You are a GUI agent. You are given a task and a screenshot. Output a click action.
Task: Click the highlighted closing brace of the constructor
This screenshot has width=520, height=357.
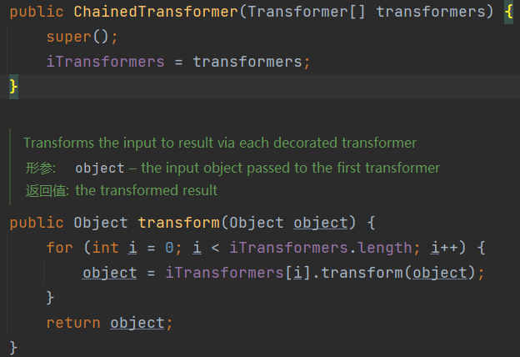point(12,86)
